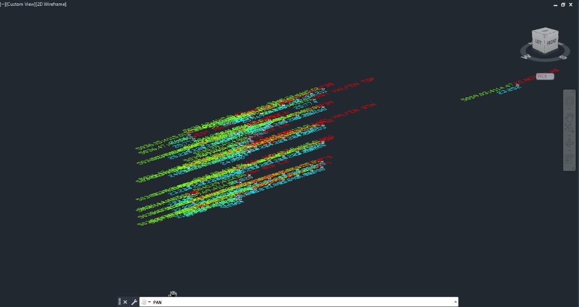Click the LEFT face of the ViewCube
Image resolution: width=579 pixels, height=307 pixels.
538,43
